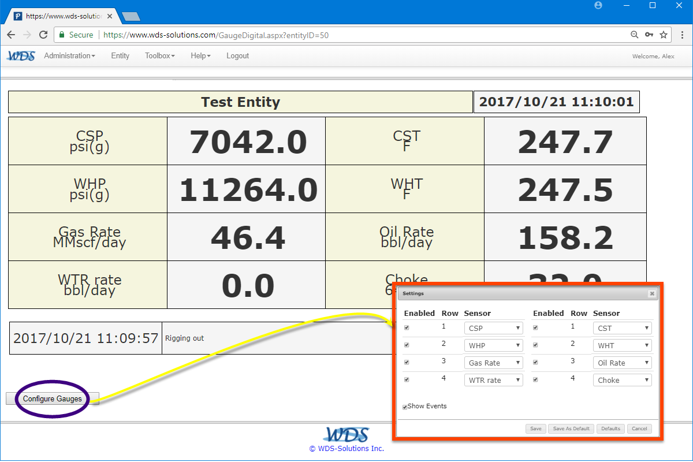
Task: Open the WHP sensor dropdown
Action: (494, 345)
